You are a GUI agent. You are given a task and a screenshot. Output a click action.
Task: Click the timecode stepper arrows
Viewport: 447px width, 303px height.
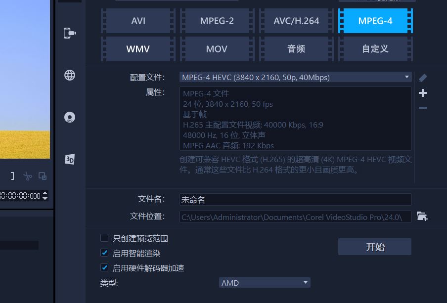(x=45, y=196)
